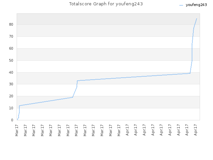Click the y-axis label 70
Viewport: 213px width, 160px height.
tap(11, 36)
